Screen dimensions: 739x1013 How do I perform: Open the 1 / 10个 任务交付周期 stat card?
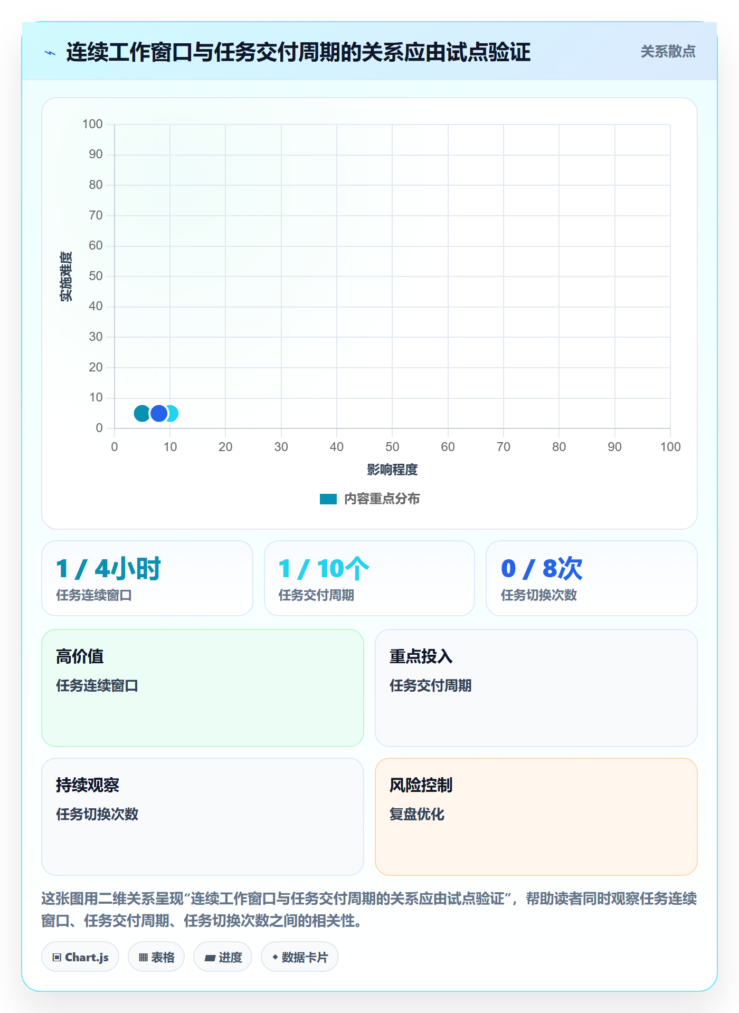pos(369,578)
